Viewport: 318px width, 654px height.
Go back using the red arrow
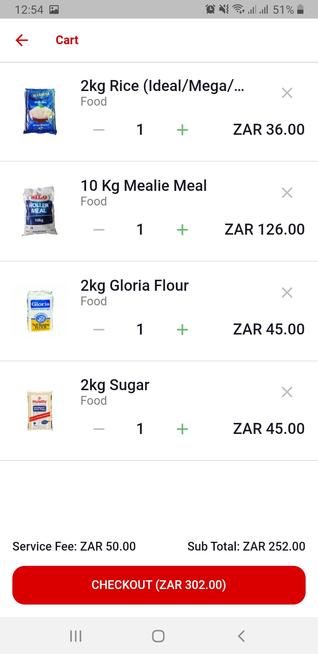coord(22,40)
